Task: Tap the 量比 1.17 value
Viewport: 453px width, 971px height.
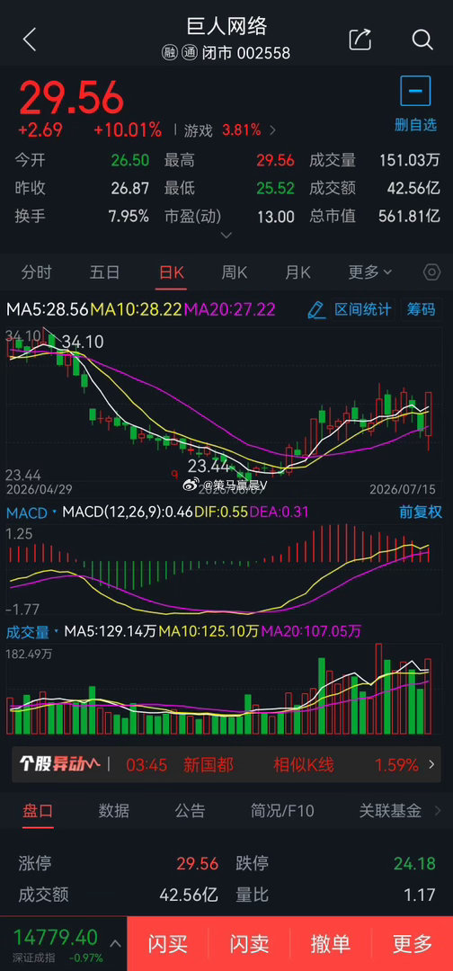Action: click(x=421, y=895)
